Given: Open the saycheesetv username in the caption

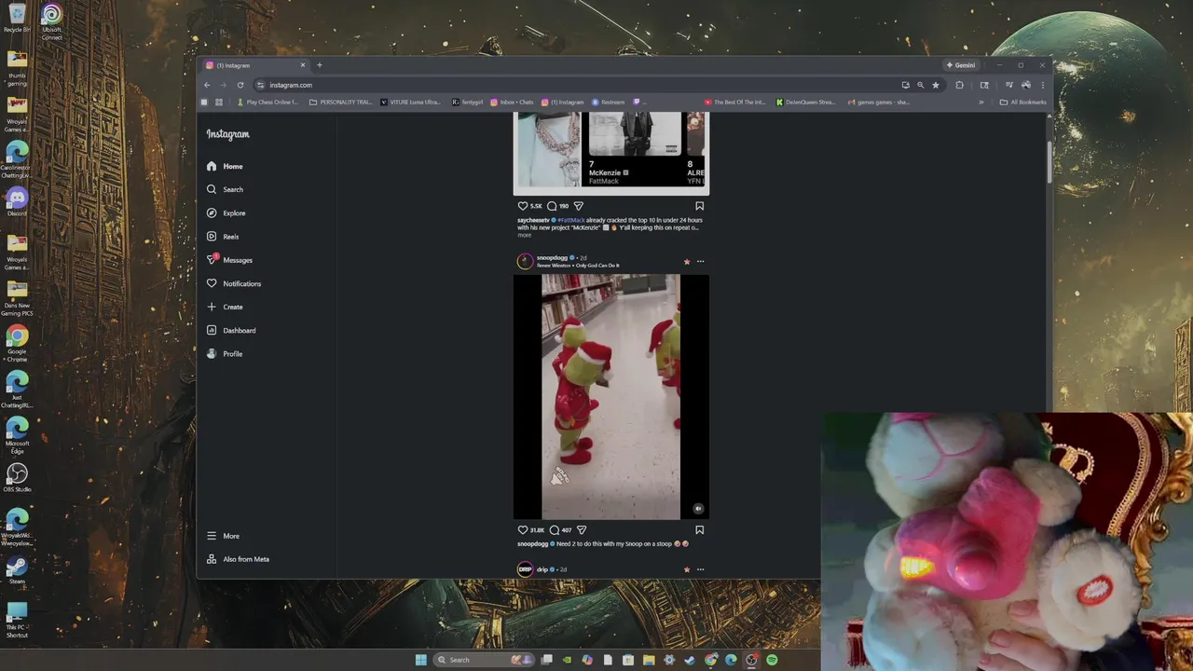Looking at the screenshot, I should (x=533, y=220).
